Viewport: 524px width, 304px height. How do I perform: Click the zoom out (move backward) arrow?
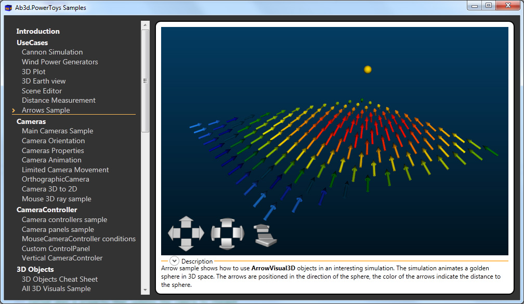tap(266, 241)
